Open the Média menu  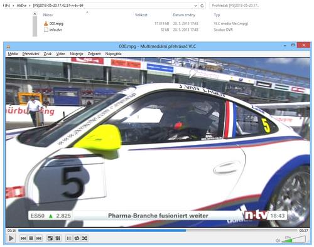[x=13, y=54]
